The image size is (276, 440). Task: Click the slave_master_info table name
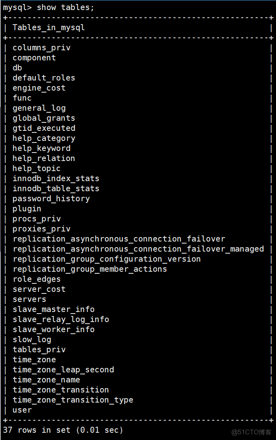coord(53,309)
